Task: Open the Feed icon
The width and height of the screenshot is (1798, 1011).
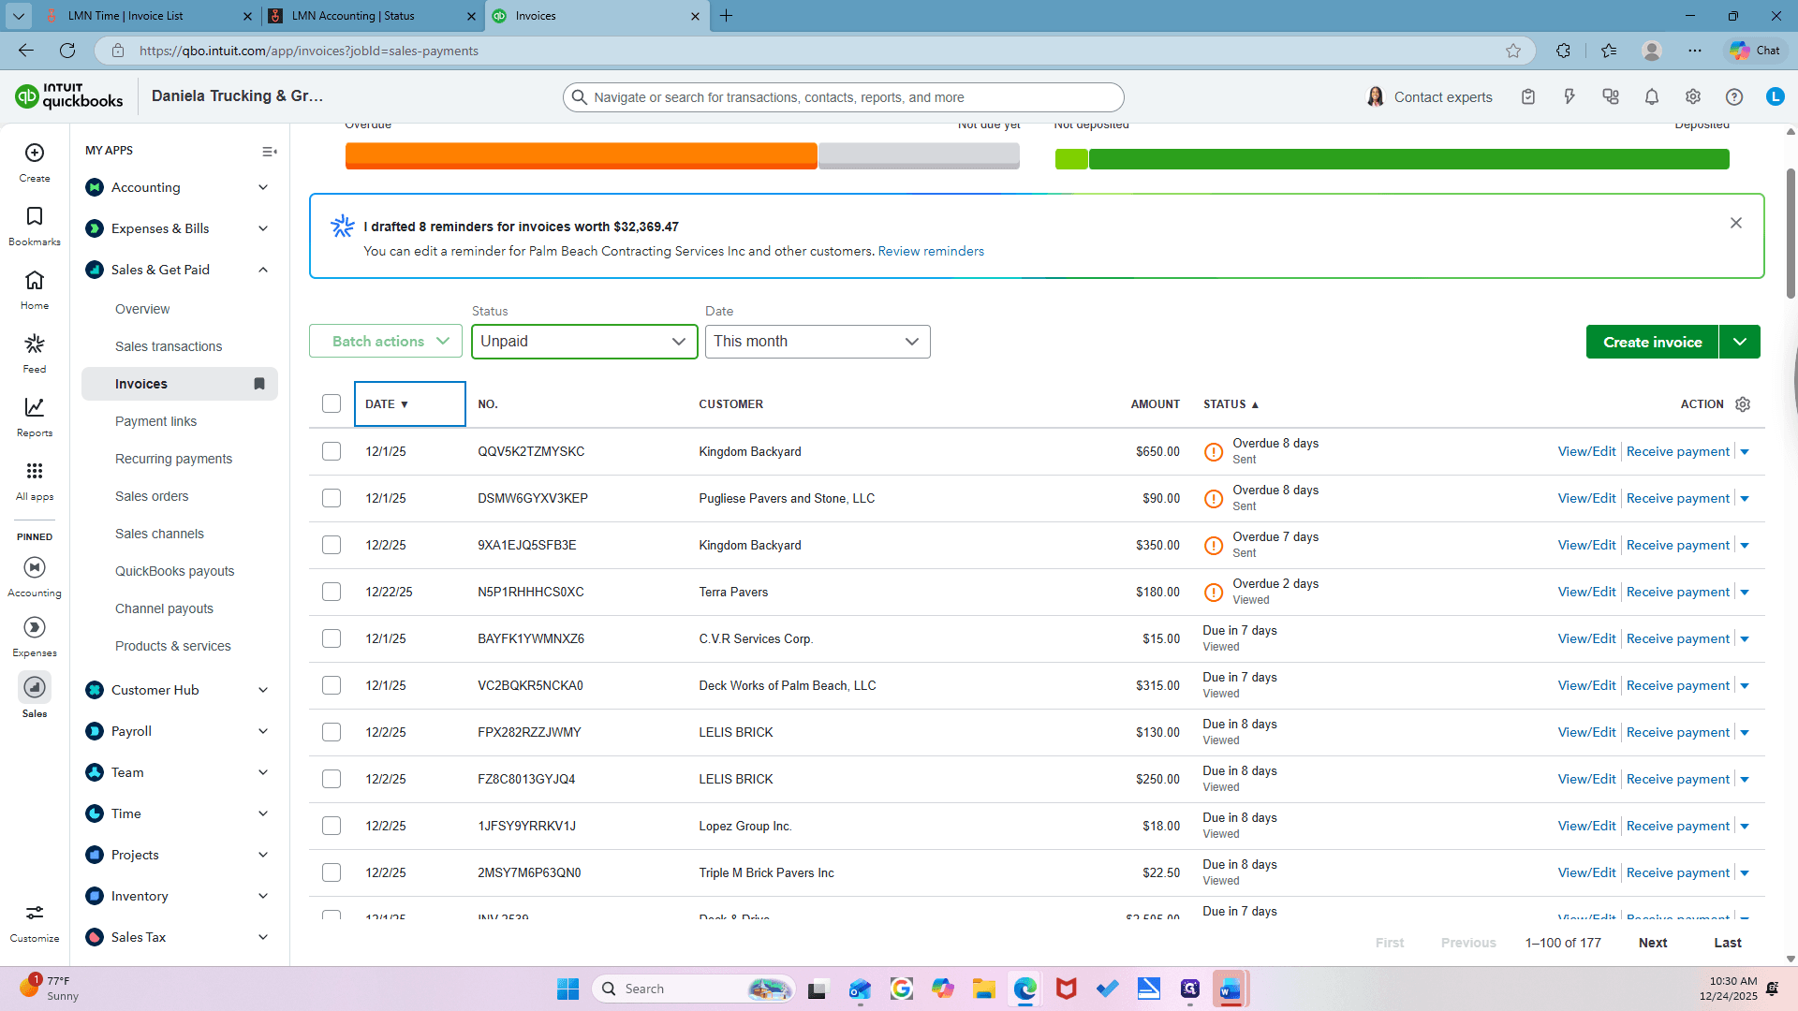Action: pos(35,344)
